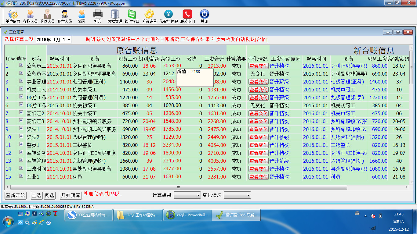
Task: Open 系统设置 gear icon
Action: (x=149, y=16)
